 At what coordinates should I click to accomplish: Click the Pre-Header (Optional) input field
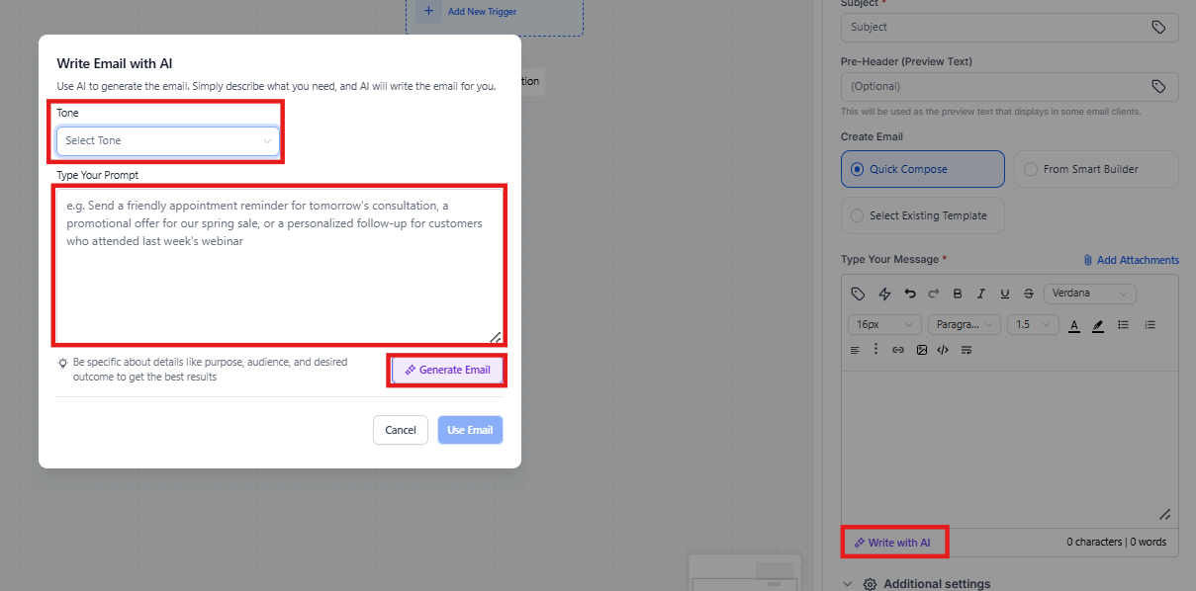coord(1009,86)
